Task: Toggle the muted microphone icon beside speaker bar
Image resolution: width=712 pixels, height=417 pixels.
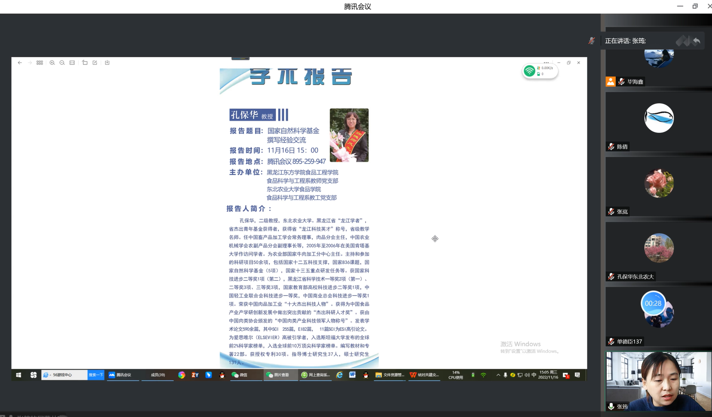Action: point(592,41)
